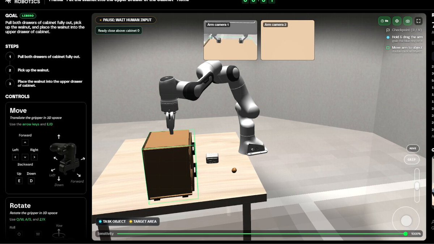The width and height of the screenshot is (434, 244).
Task: Click the Checkpoint flag icon
Action: click(x=388, y=30)
